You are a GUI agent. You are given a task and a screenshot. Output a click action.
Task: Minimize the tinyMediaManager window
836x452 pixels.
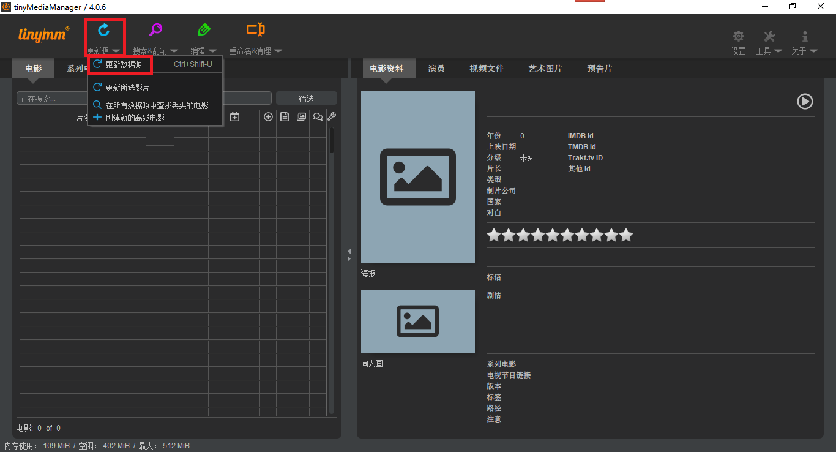[765, 7]
